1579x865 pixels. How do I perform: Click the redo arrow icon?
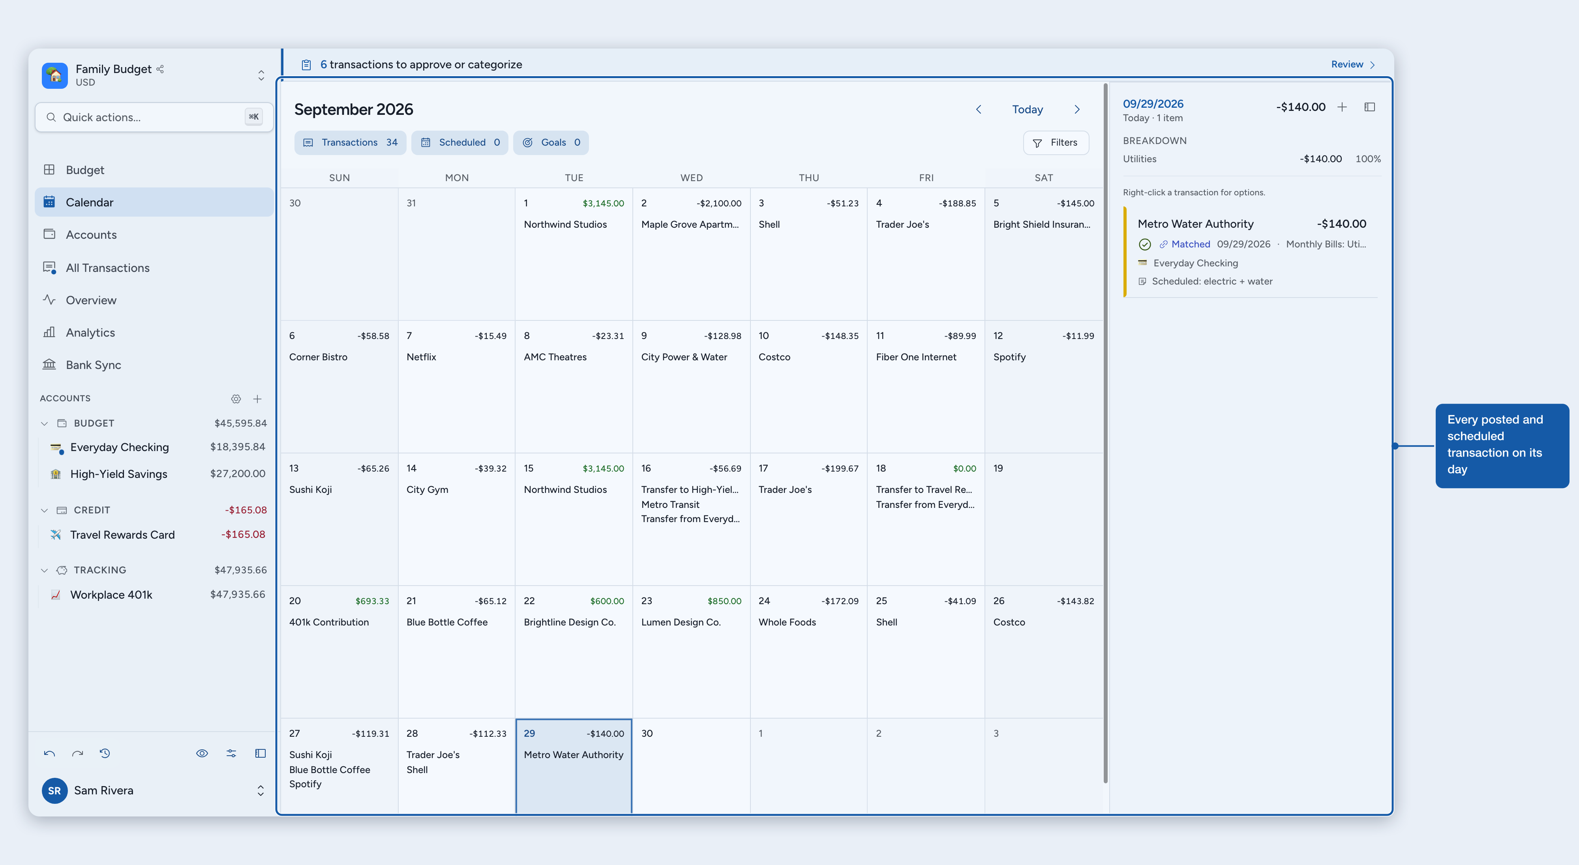point(77,753)
